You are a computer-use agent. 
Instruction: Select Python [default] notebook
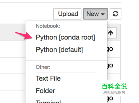point(59,50)
